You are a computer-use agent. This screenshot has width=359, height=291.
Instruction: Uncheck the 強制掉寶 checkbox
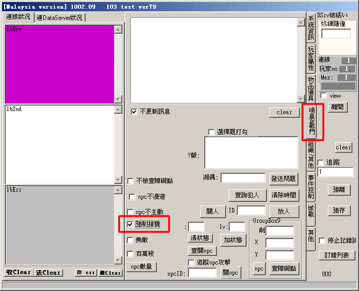131,224
